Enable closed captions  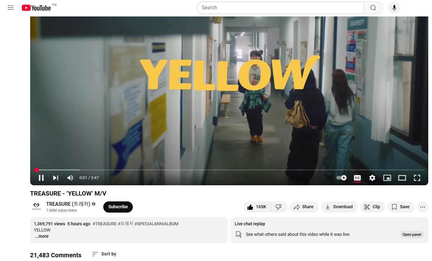pos(357,178)
